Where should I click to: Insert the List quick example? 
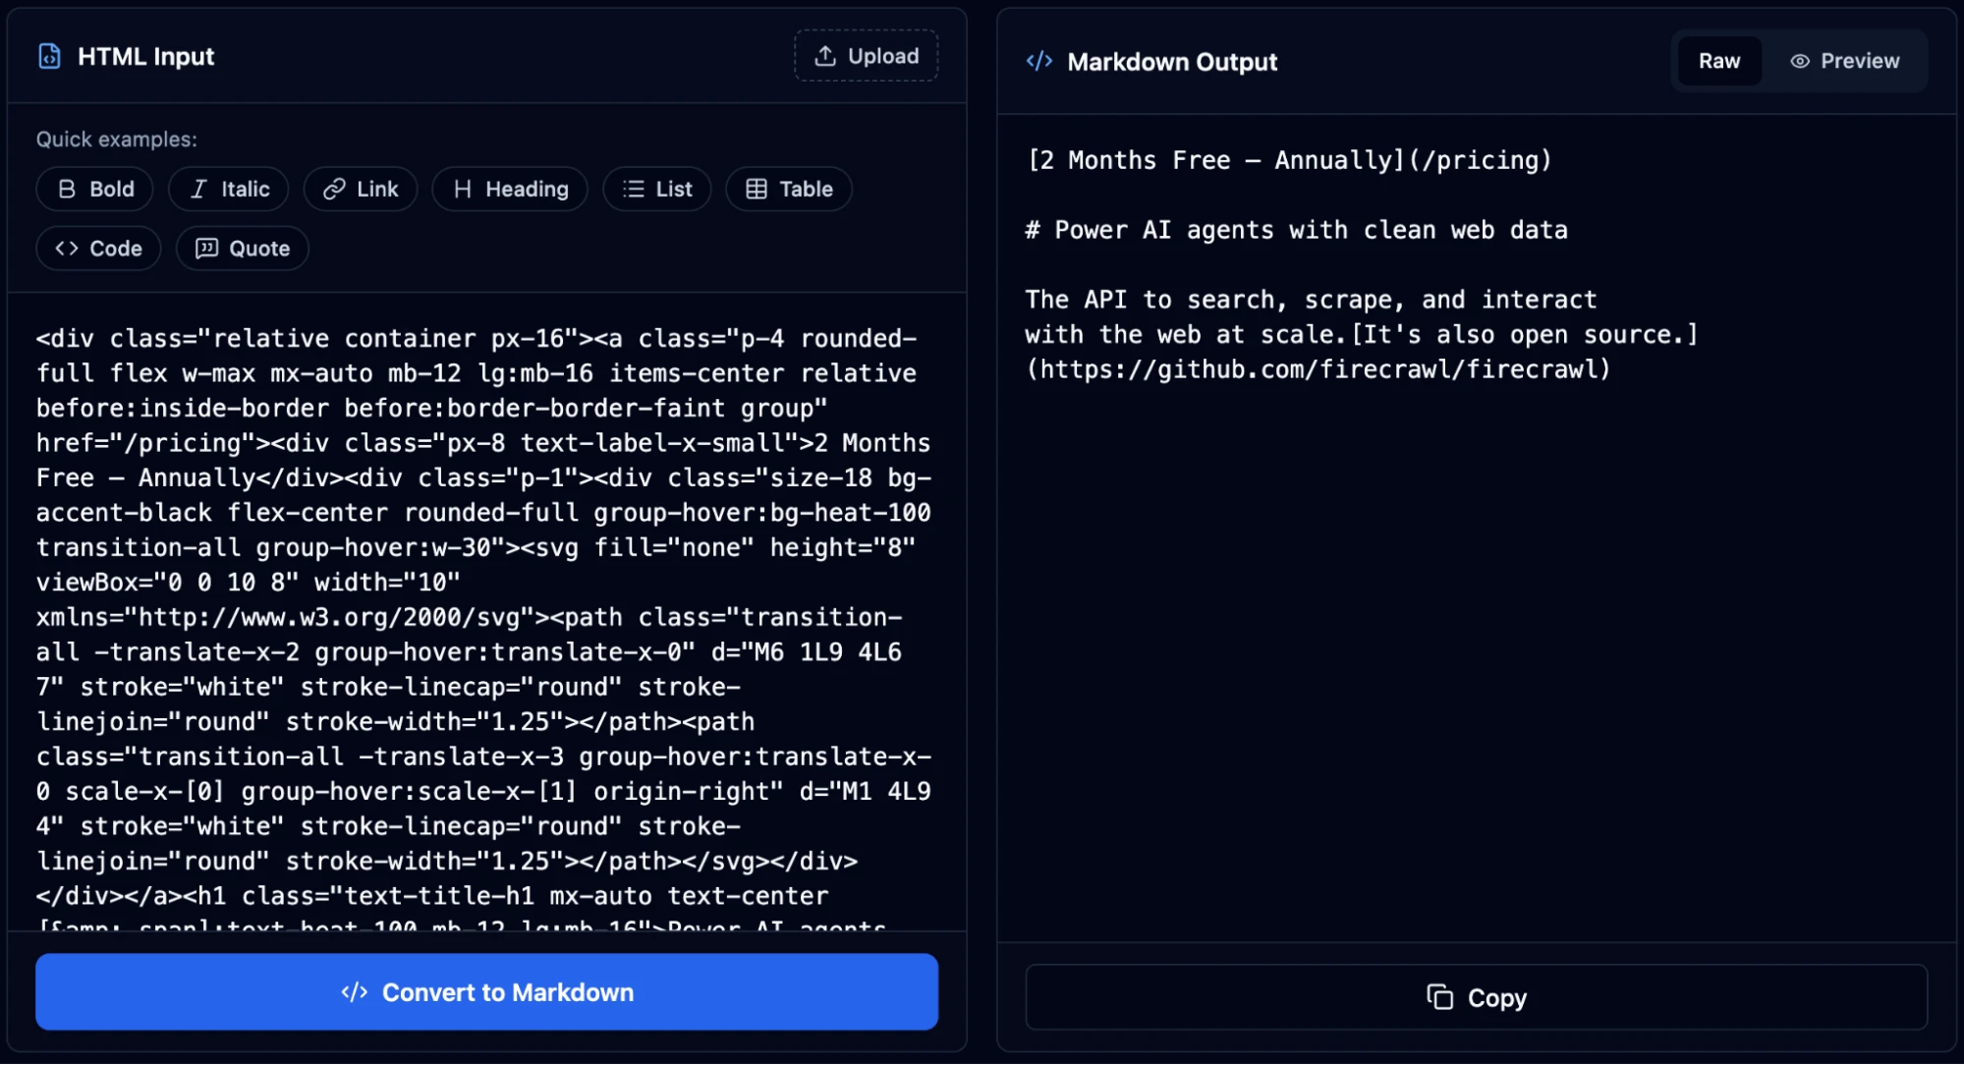pyautogui.click(x=656, y=189)
